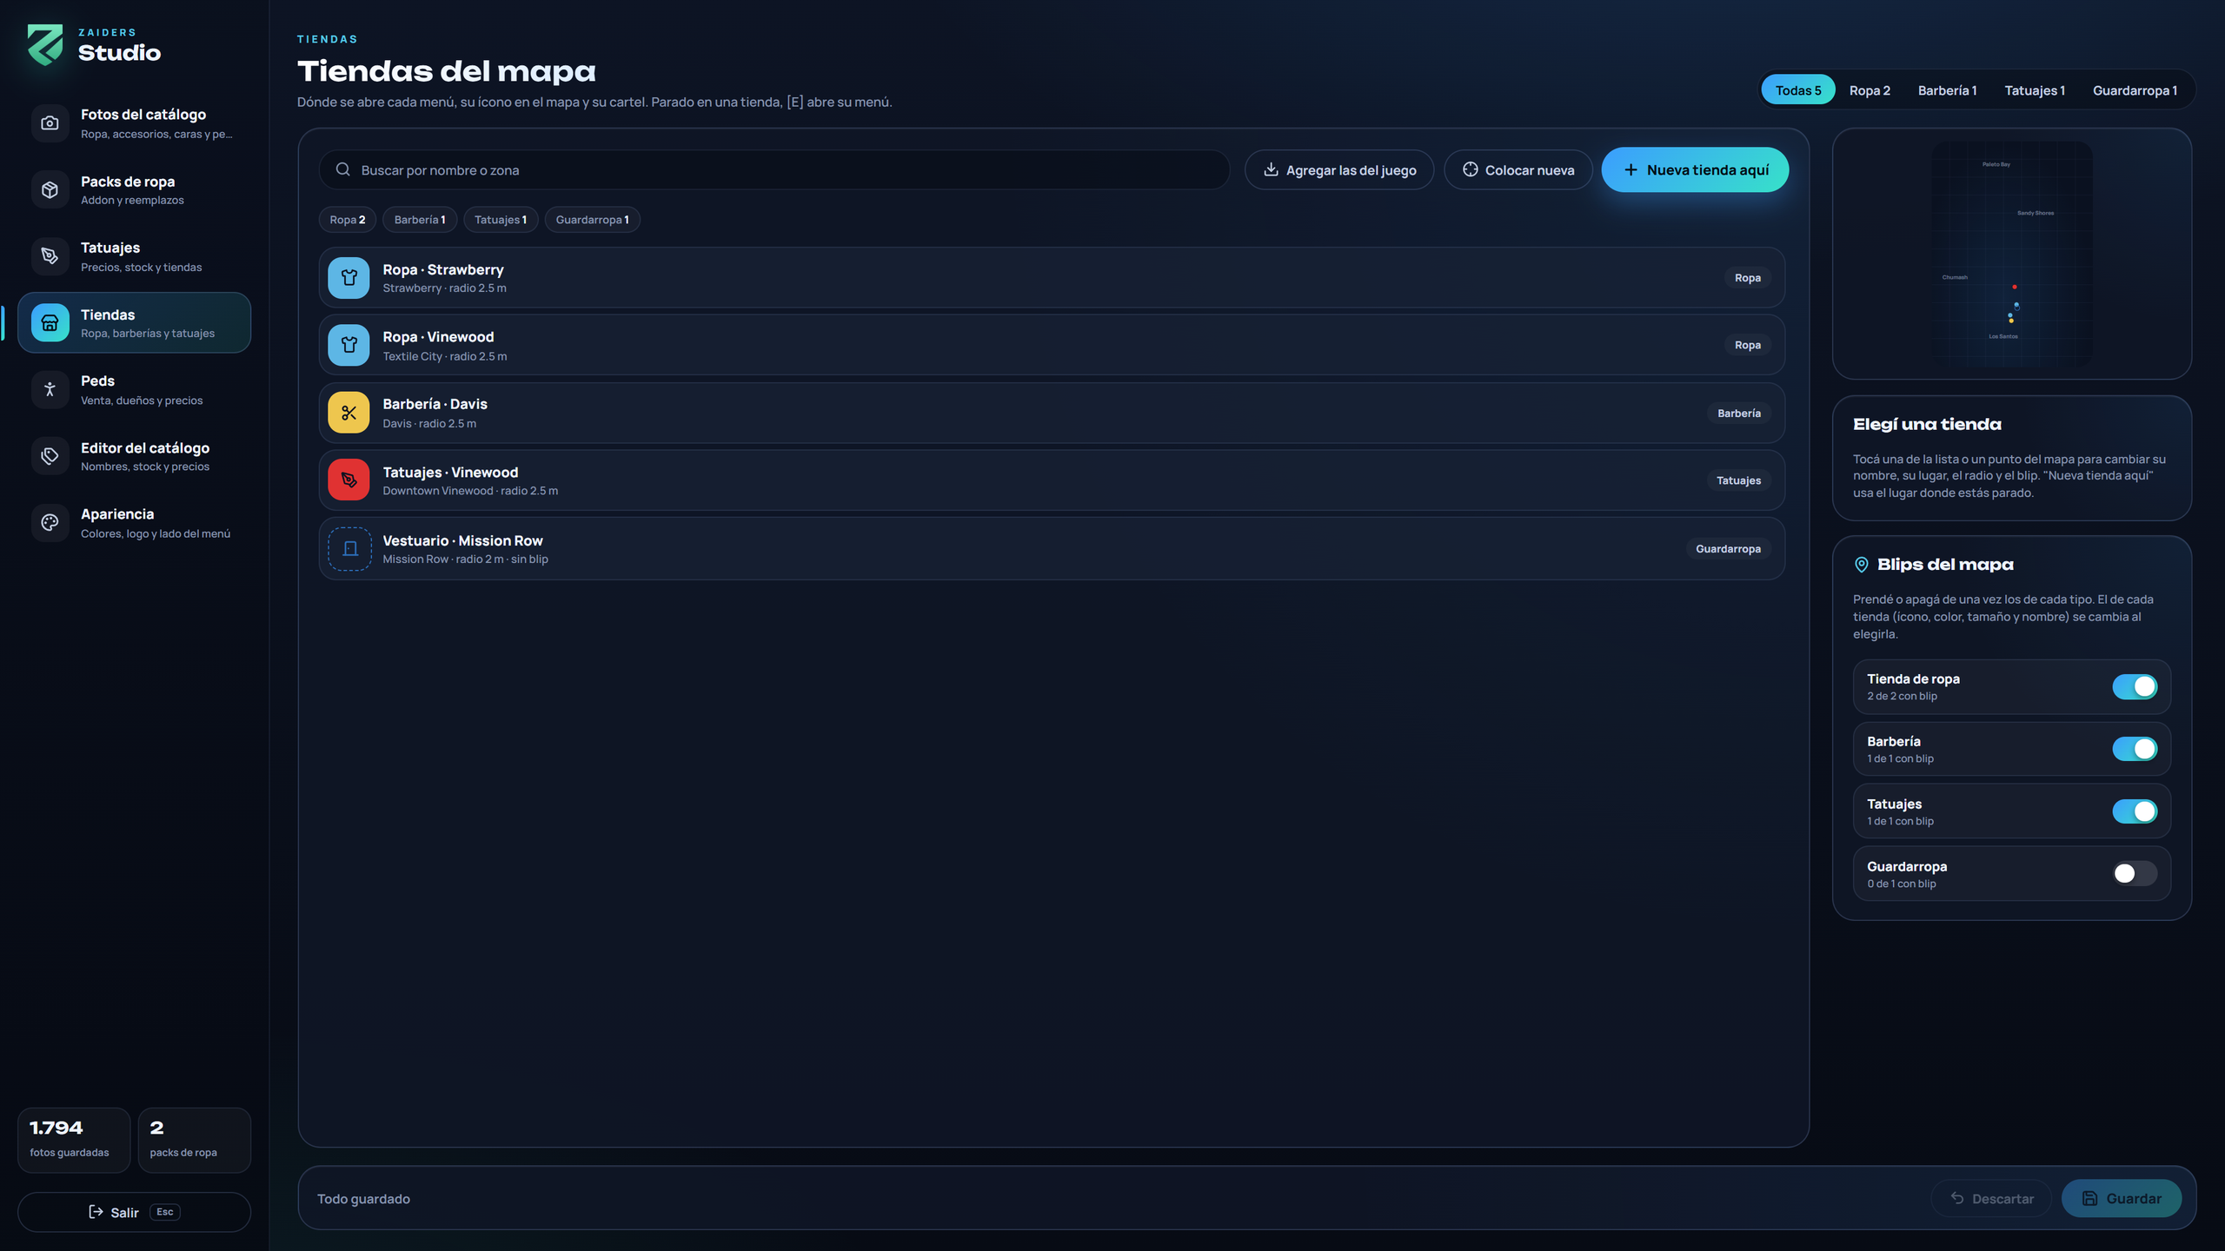This screenshot has width=2225, height=1251.
Task: Filter by Tatuajes 1 chip under search
Action: point(501,220)
